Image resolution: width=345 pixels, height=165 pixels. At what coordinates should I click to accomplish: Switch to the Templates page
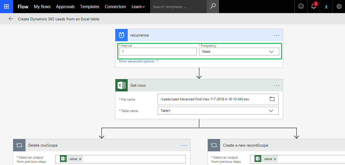pos(90,6)
